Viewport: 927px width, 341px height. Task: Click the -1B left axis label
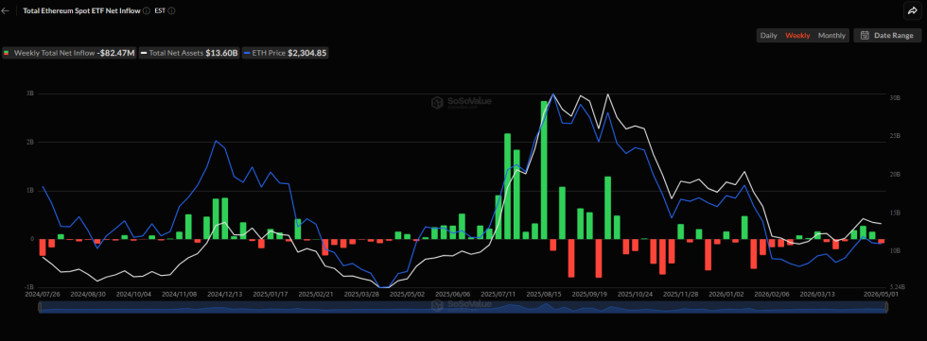29,287
